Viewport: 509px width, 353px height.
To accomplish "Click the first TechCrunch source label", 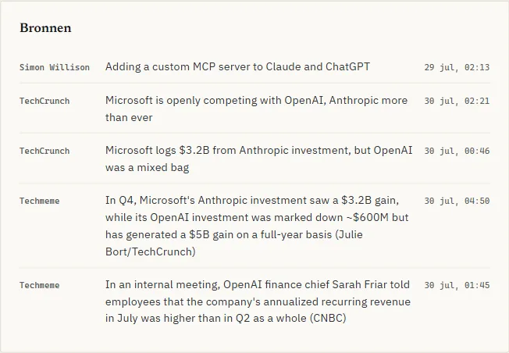I will point(44,101).
